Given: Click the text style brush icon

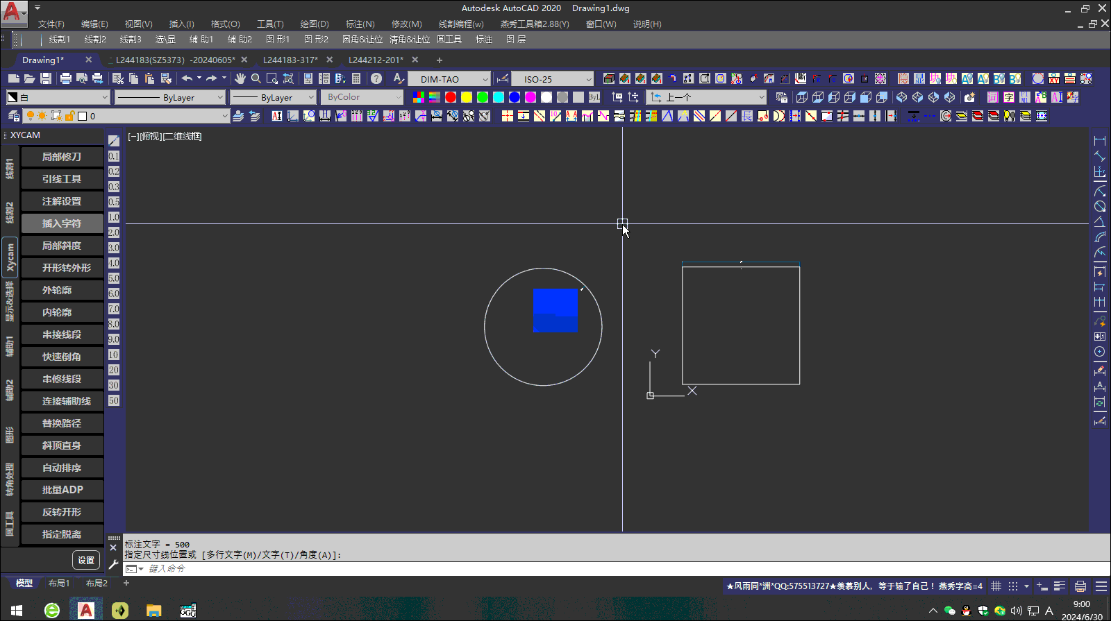Looking at the screenshot, I should coord(398,78).
